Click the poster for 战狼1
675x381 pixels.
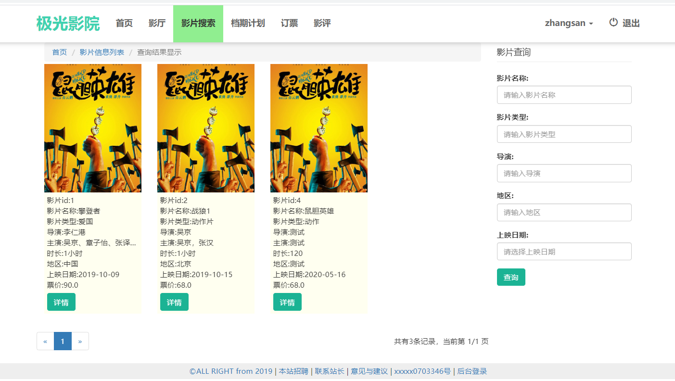[206, 128]
